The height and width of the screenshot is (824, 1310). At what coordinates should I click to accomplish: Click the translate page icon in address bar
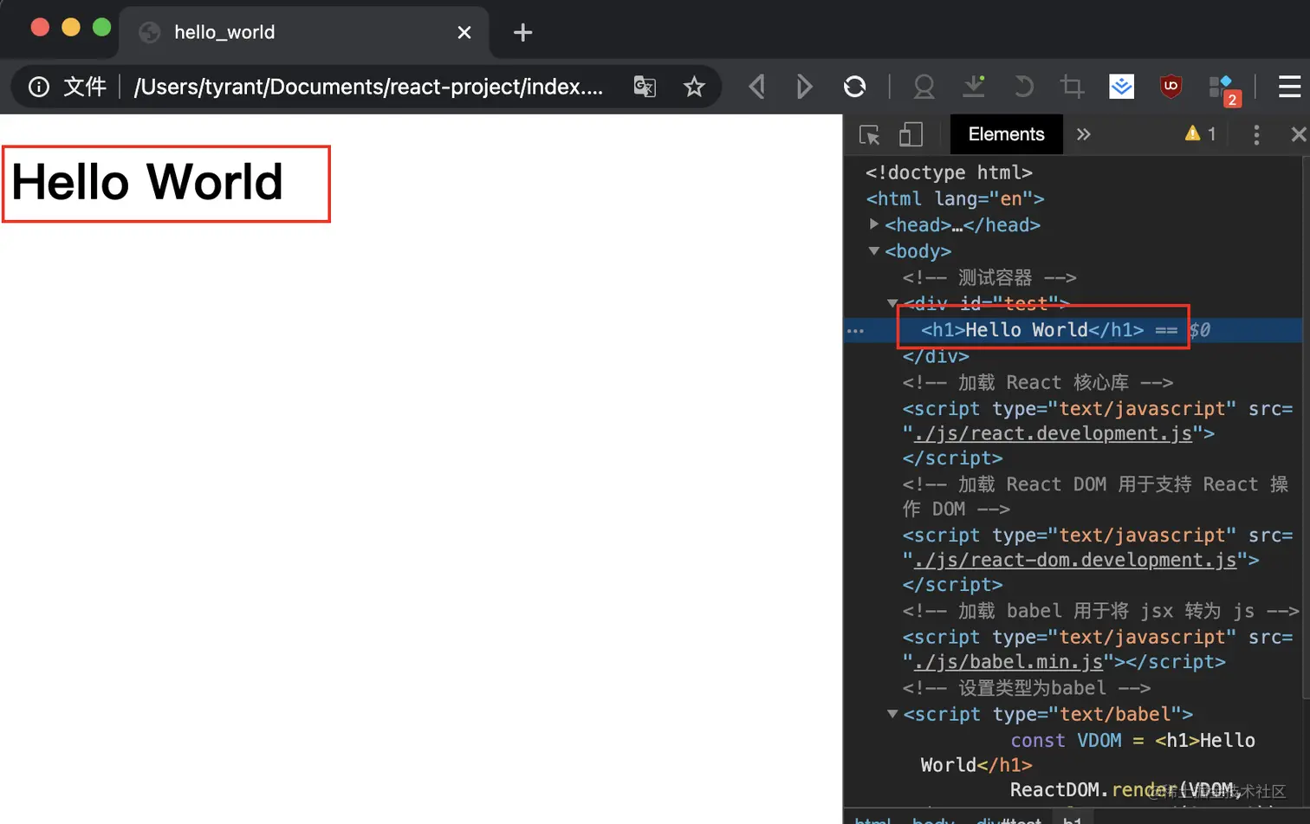point(645,87)
